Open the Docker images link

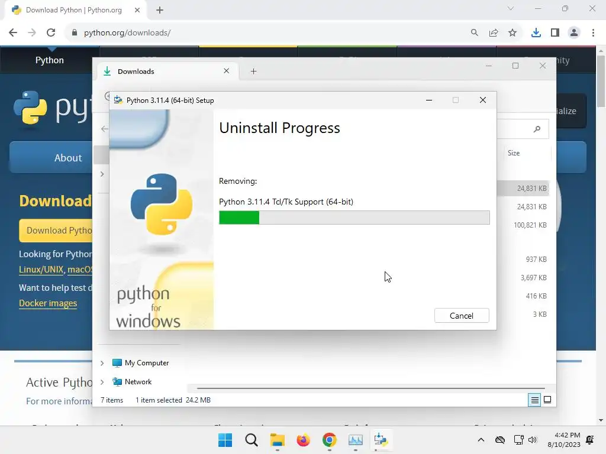(x=48, y=303)
